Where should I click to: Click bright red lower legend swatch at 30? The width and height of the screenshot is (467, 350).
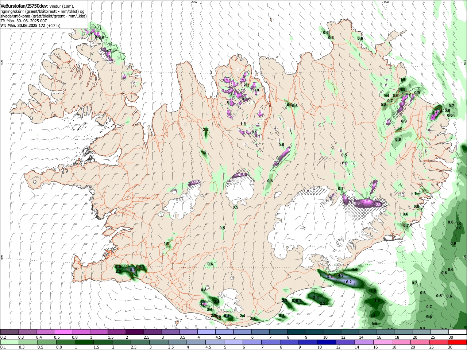457,342
